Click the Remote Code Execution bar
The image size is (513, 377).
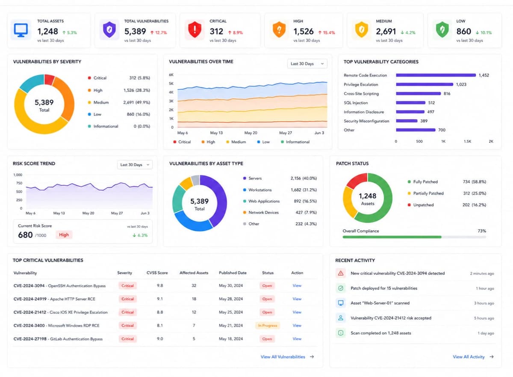pyautogui.click(x=436, y=75)
